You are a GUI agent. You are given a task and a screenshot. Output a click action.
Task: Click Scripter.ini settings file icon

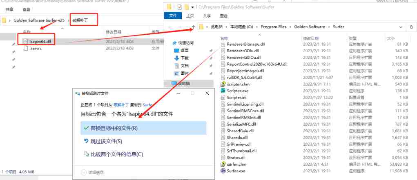pyautogui.click(x=223, y=98)
